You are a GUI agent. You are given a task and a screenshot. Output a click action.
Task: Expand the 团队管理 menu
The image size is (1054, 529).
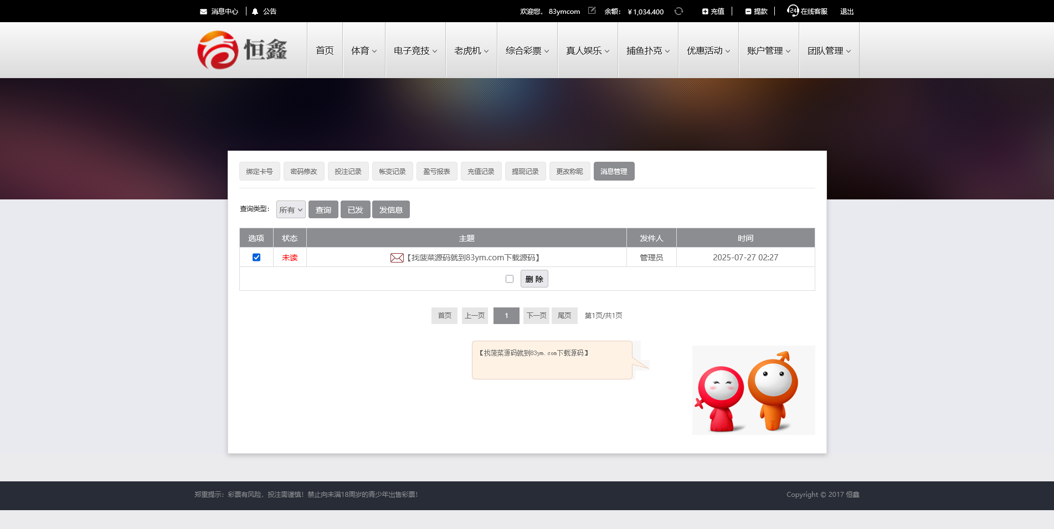point(829,50)
